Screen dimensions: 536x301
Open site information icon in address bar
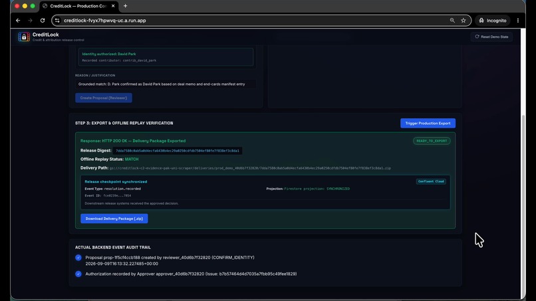[57, 21]
